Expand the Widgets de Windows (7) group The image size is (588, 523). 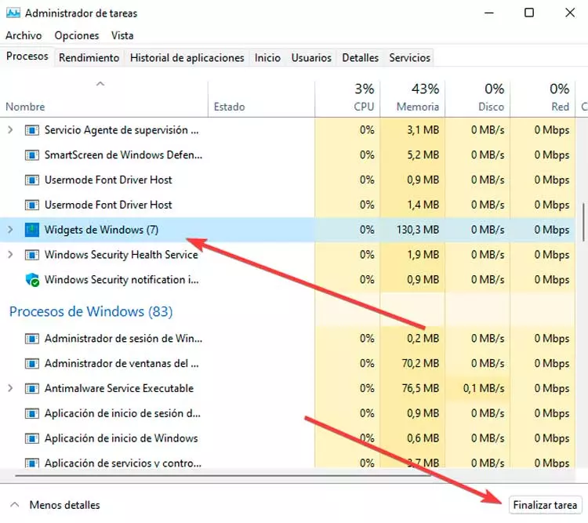point(10,230)
